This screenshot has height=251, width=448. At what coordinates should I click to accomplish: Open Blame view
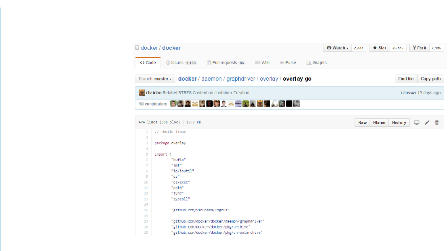379,123
